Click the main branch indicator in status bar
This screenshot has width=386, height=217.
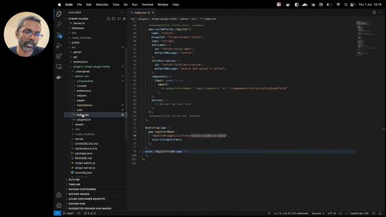click(68, 213)
